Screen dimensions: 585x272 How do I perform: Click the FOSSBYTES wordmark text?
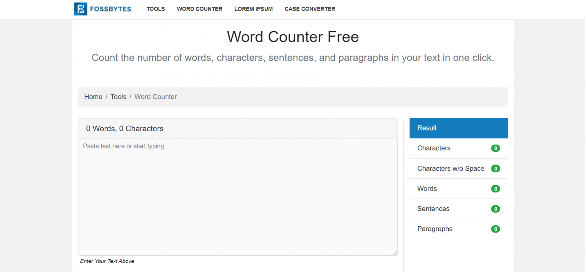pos(110,9)
